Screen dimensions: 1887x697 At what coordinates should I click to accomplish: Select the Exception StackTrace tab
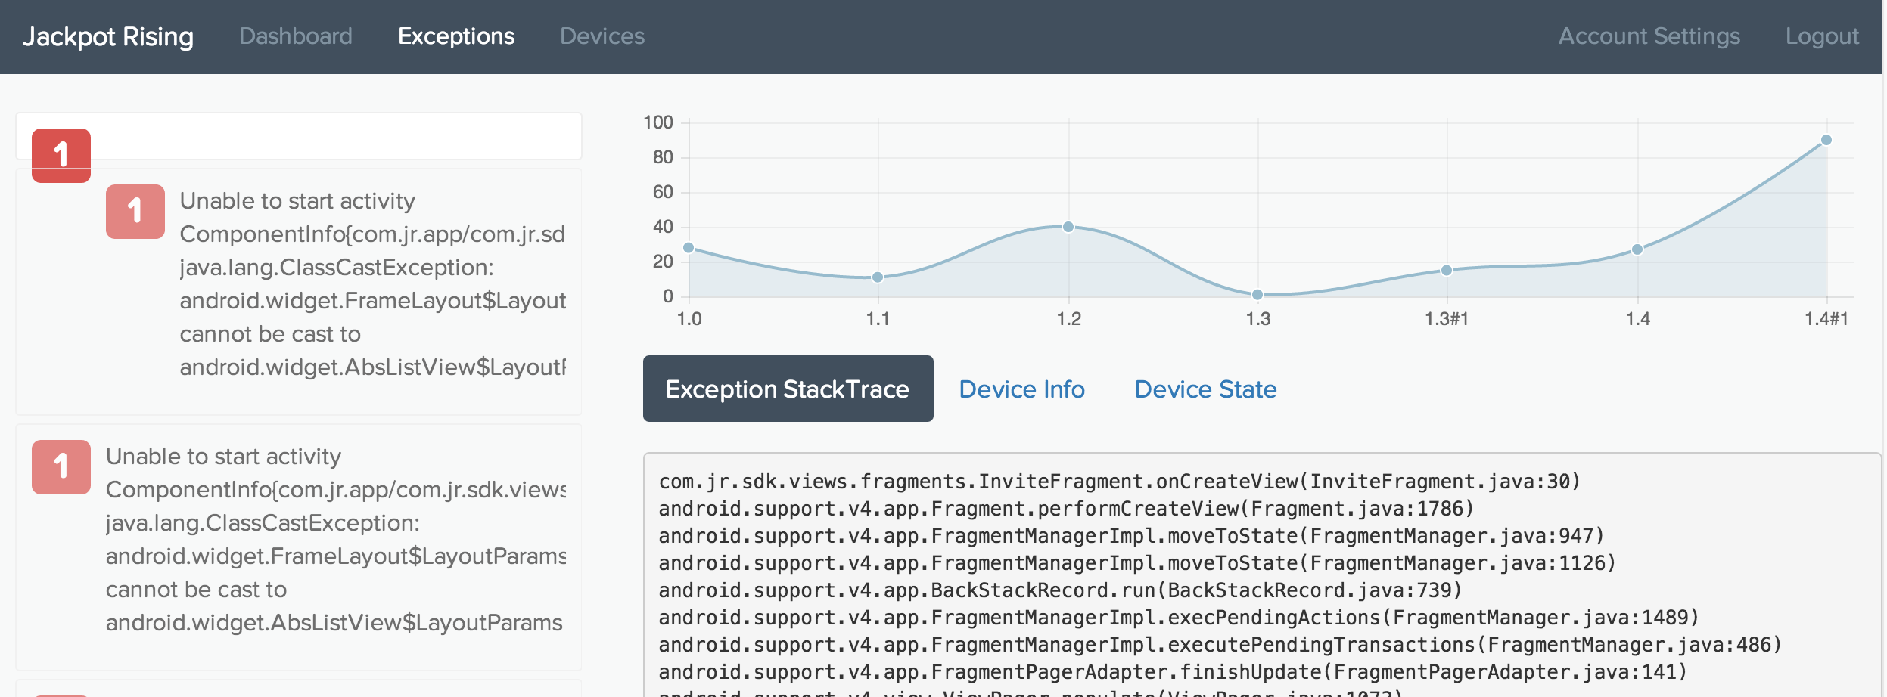pyautogui.click(x=788, y=389)
